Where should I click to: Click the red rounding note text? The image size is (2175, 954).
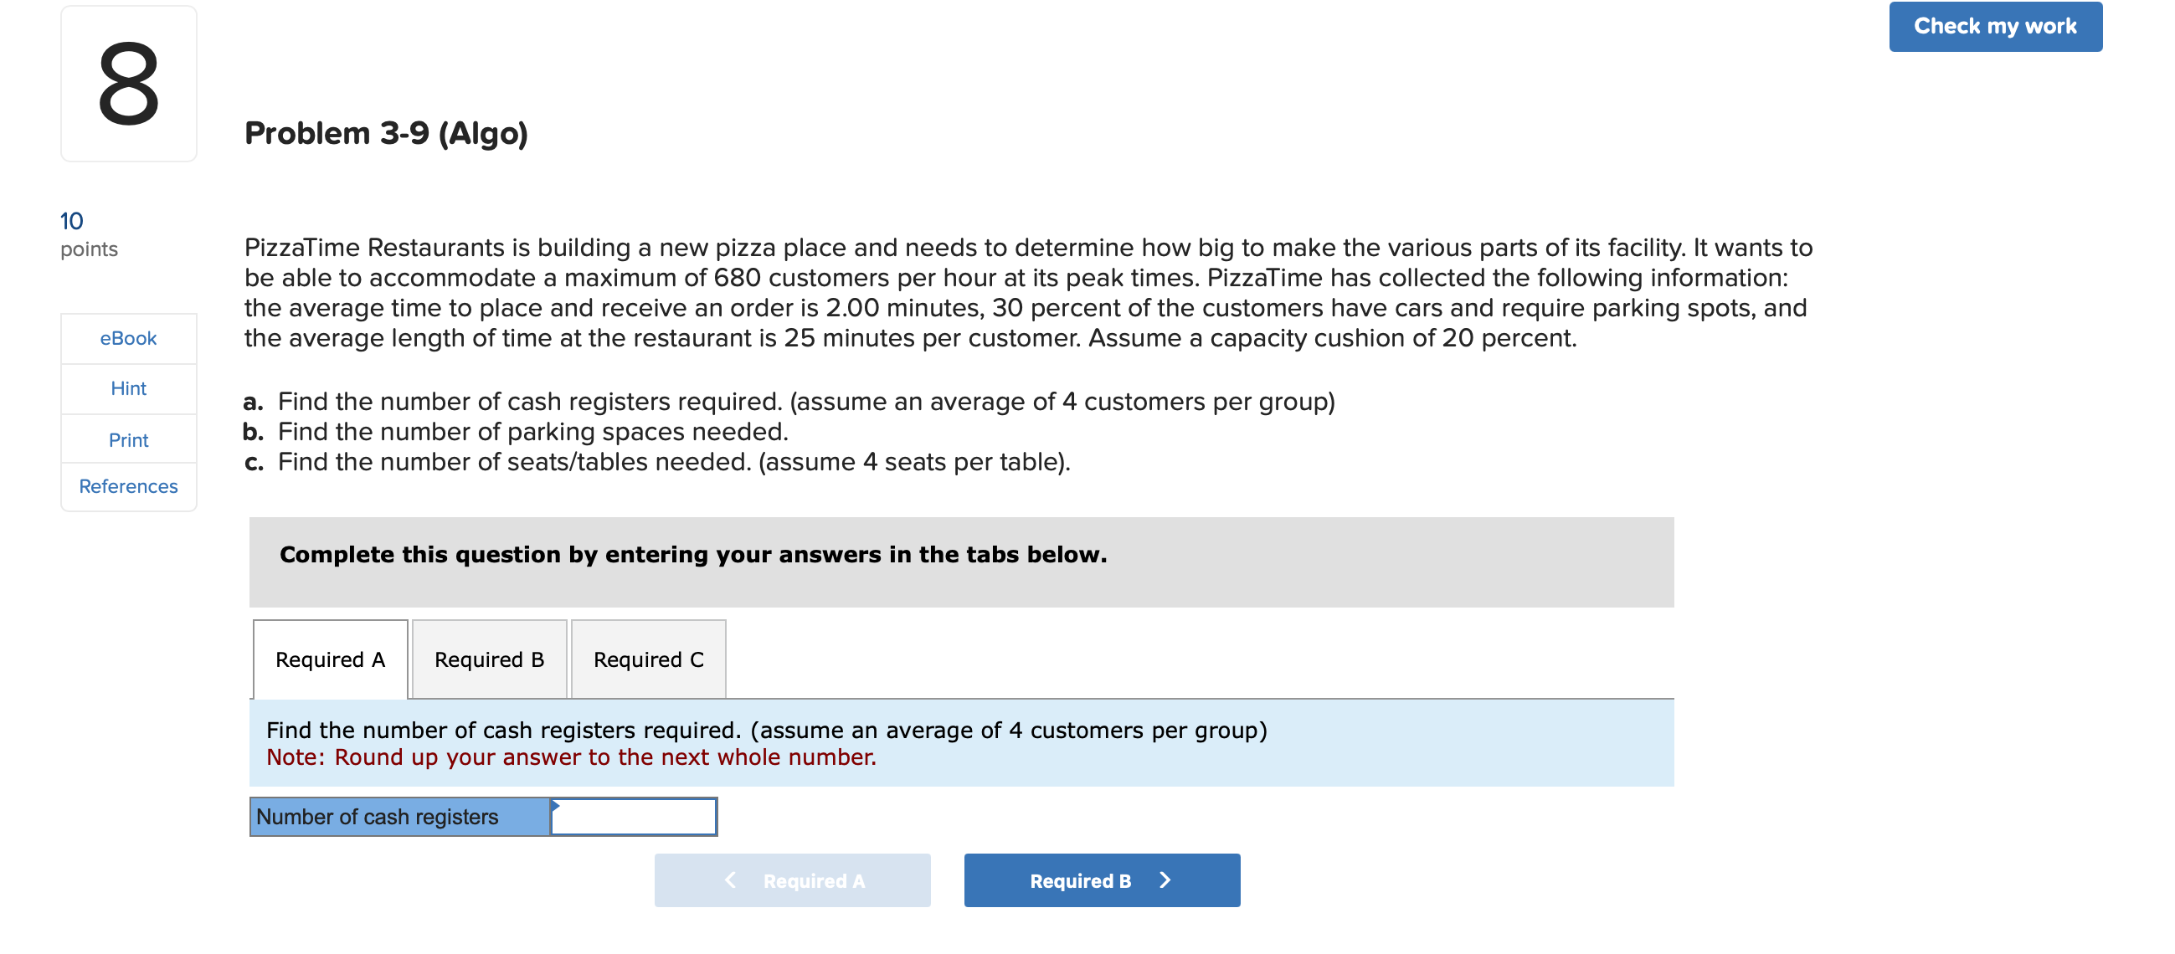coord(571,757)
